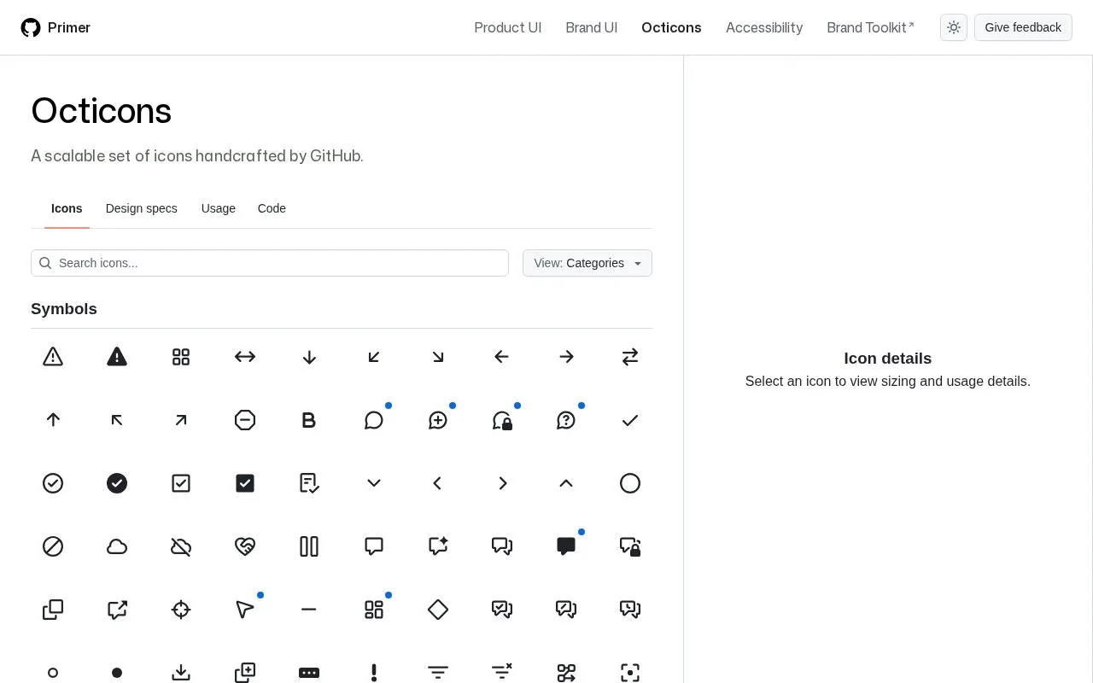Switch to the Design specs tab
The image size is (1093, 683).
[142, 208]
